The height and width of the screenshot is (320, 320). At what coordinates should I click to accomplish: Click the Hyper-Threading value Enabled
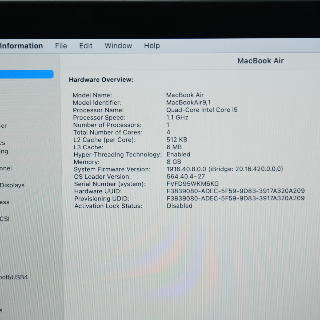pos(178,154)
